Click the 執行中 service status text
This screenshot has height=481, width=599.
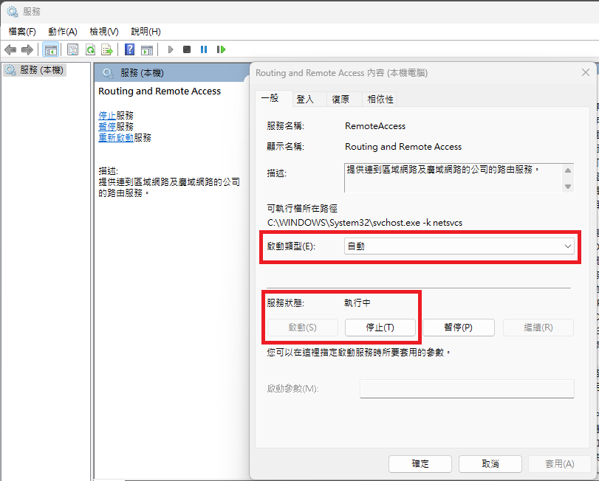pos(357,303)
